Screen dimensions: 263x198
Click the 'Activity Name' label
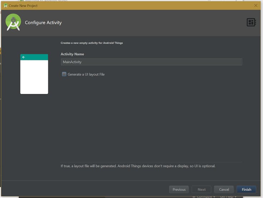click(x=72, y=54)
